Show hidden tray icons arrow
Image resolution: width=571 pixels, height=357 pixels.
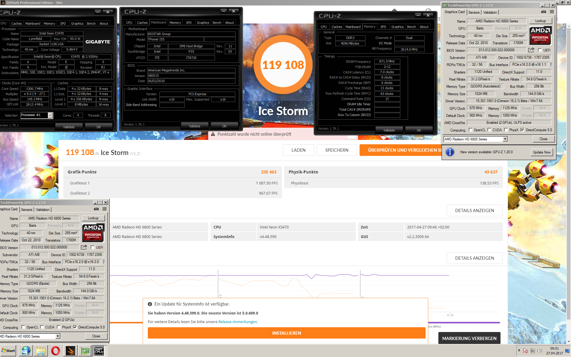[x=519, y=350]
